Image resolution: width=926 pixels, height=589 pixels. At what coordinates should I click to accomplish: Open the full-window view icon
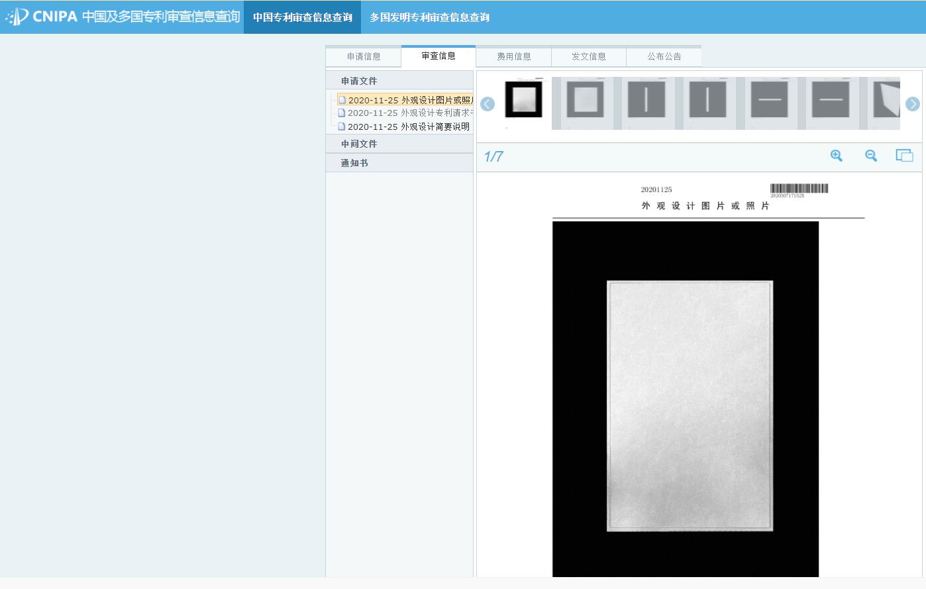pyautogui.click(x=904, y=156)
